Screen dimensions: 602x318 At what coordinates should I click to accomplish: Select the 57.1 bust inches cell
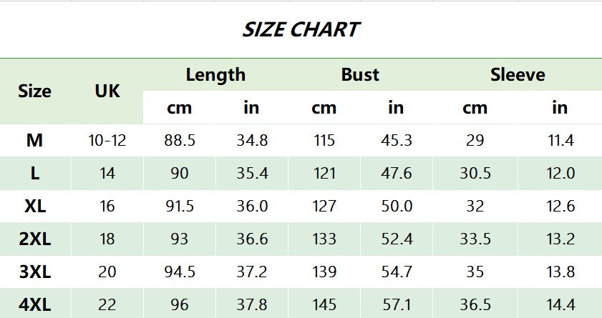(396, 304)
